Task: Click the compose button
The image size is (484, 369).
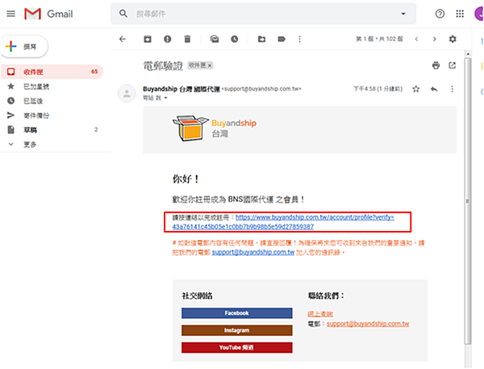Action: click(x=24, y=46)
